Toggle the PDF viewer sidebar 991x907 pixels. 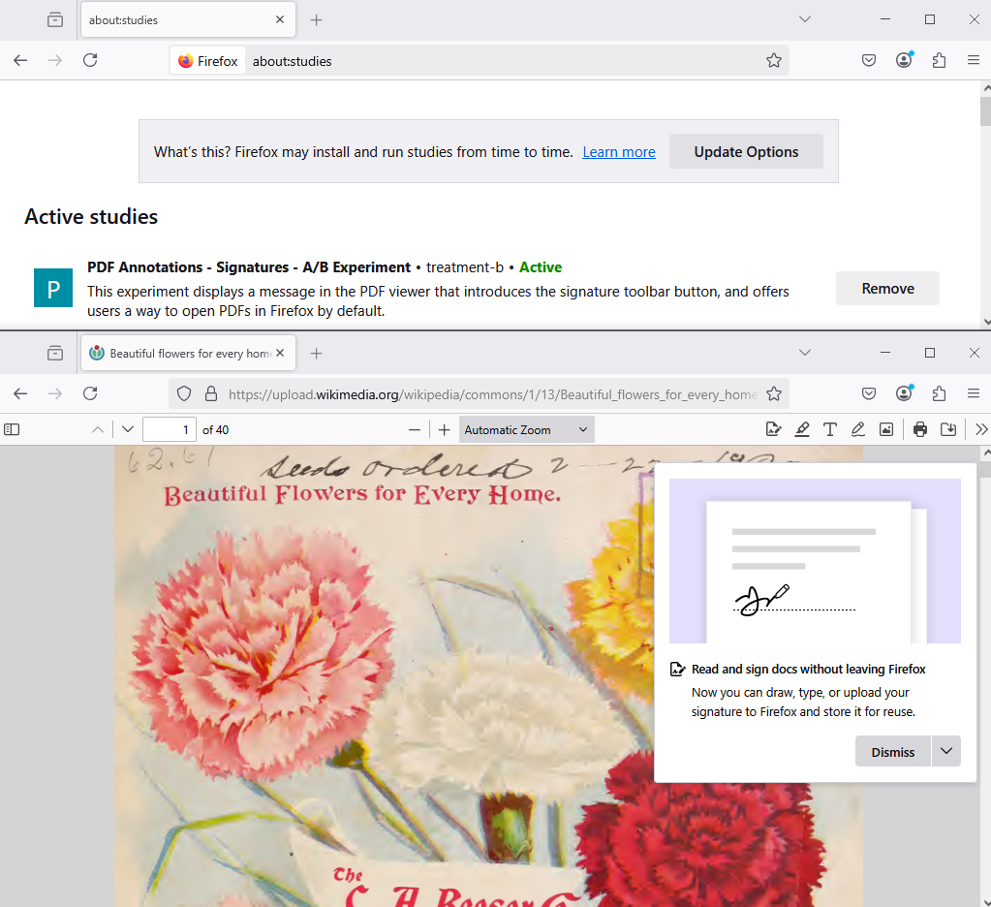click(12, 430)
